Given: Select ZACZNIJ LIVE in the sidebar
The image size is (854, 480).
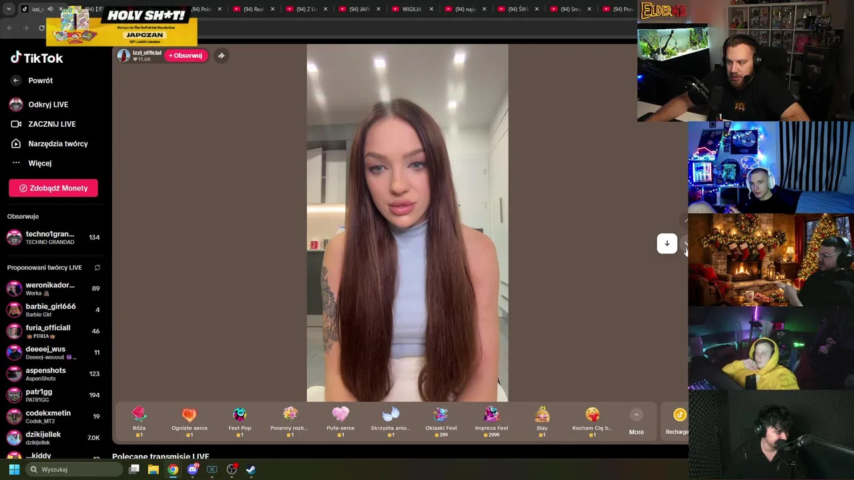Looking at the screenshot, I should 51,124.
